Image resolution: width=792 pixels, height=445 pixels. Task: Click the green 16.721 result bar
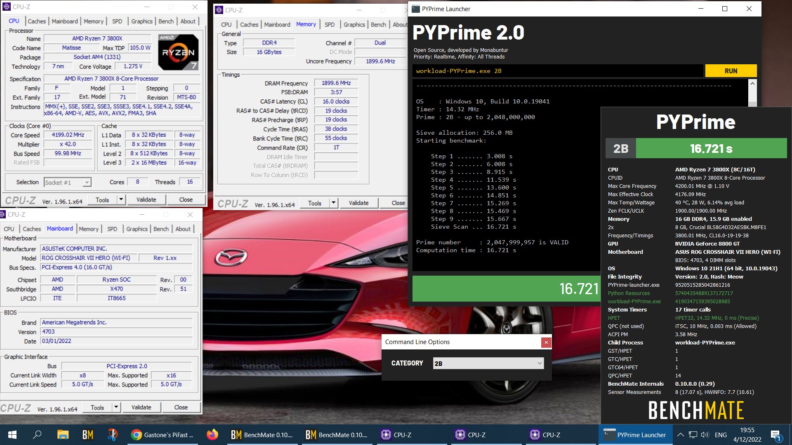pyautogui.click(x=507, y=288)
